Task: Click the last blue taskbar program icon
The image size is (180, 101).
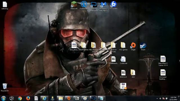Action: (x=102, y=98)
